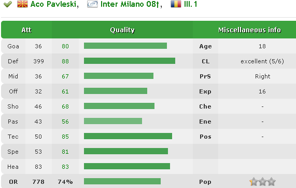Screen dimensions: 296x188
Task: Select the Goa attribute row label
Action: coord(13,46)
